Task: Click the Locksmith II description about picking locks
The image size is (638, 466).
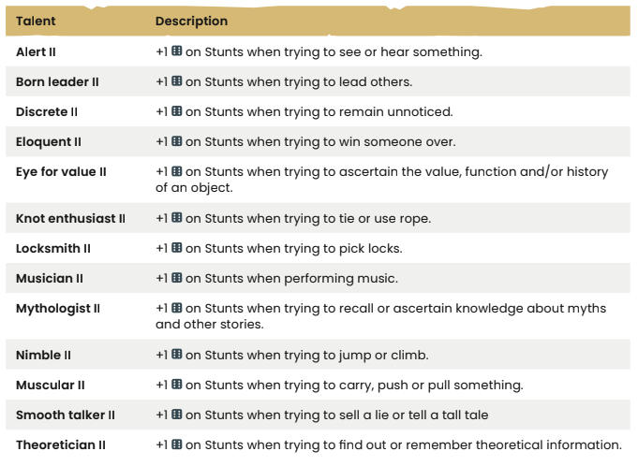Action: tap(279, 249)
